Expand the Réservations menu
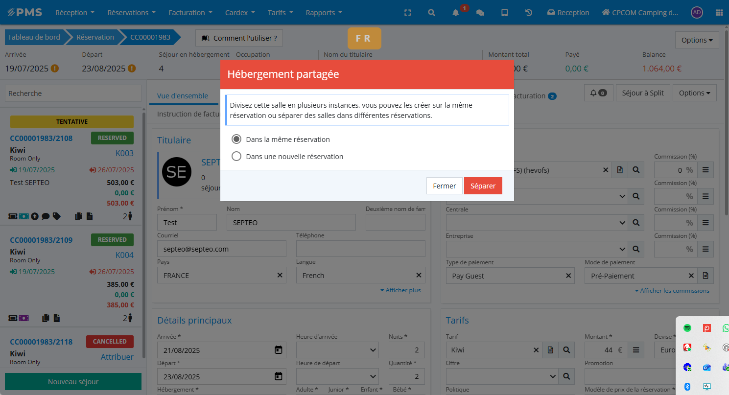729x395 pixels. [x=131, y=13]
